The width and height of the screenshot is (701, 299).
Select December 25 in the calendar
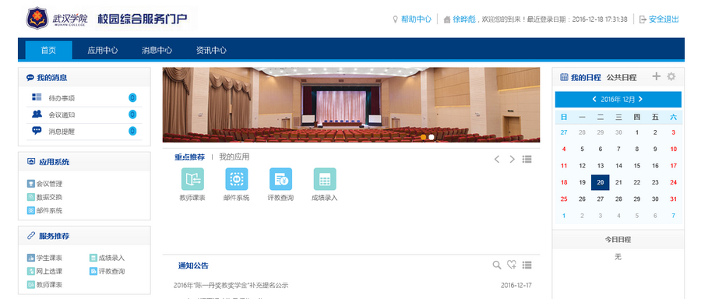coord(564,199)
